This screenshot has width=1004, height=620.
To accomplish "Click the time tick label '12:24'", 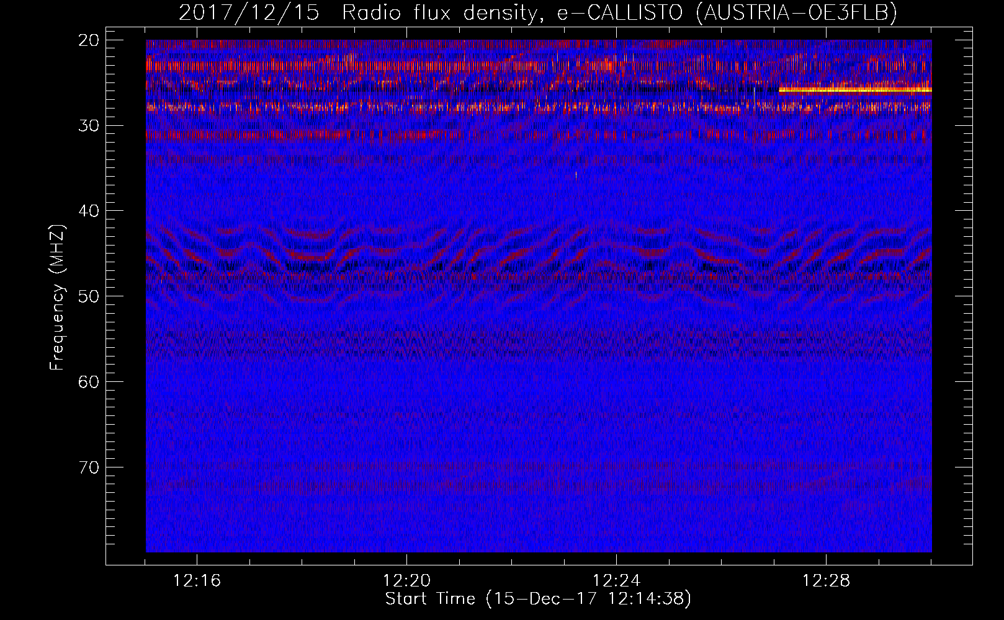I will point(616,581).
